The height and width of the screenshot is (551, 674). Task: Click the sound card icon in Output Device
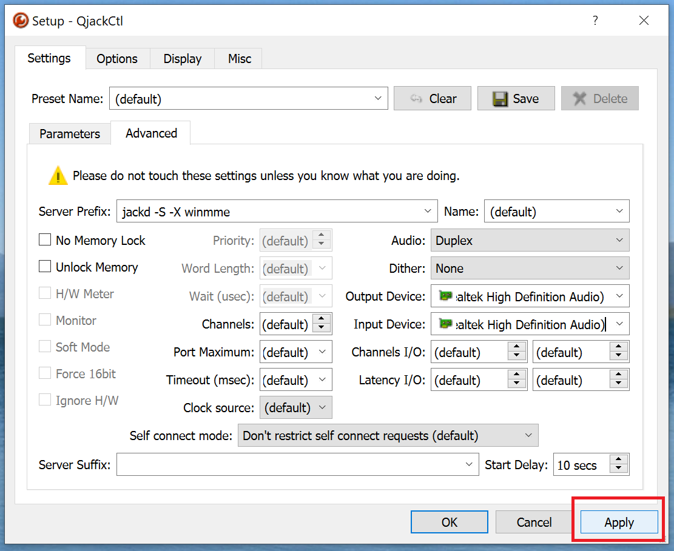446,296
